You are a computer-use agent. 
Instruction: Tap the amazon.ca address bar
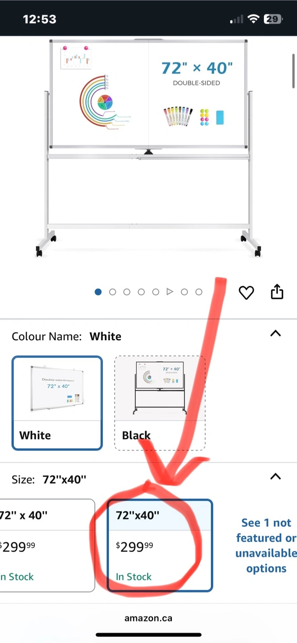pyautogui.click(x=148, y=618)
